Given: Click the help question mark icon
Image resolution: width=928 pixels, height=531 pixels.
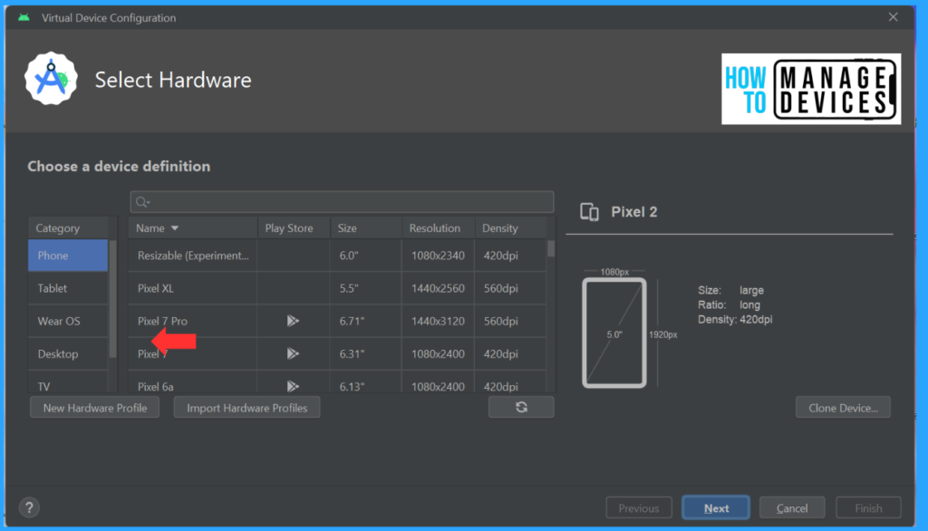Looking at the screenshot, I should tap(29, 507).
